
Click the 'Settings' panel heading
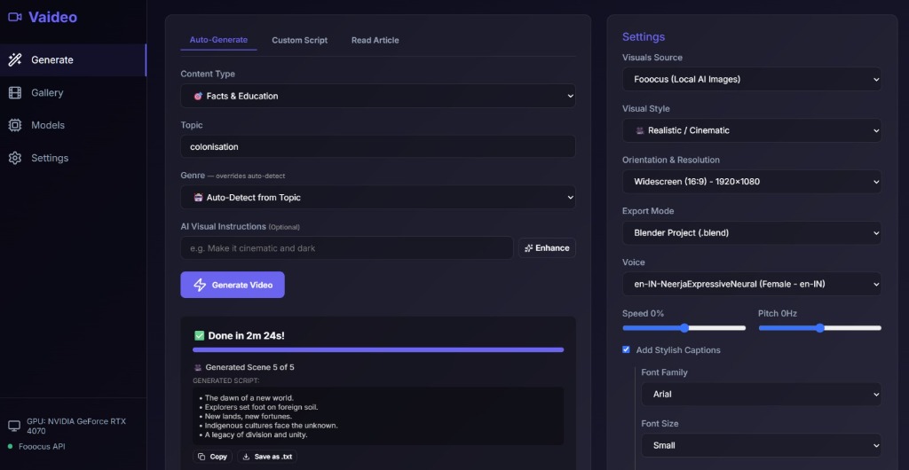point(644,37)
